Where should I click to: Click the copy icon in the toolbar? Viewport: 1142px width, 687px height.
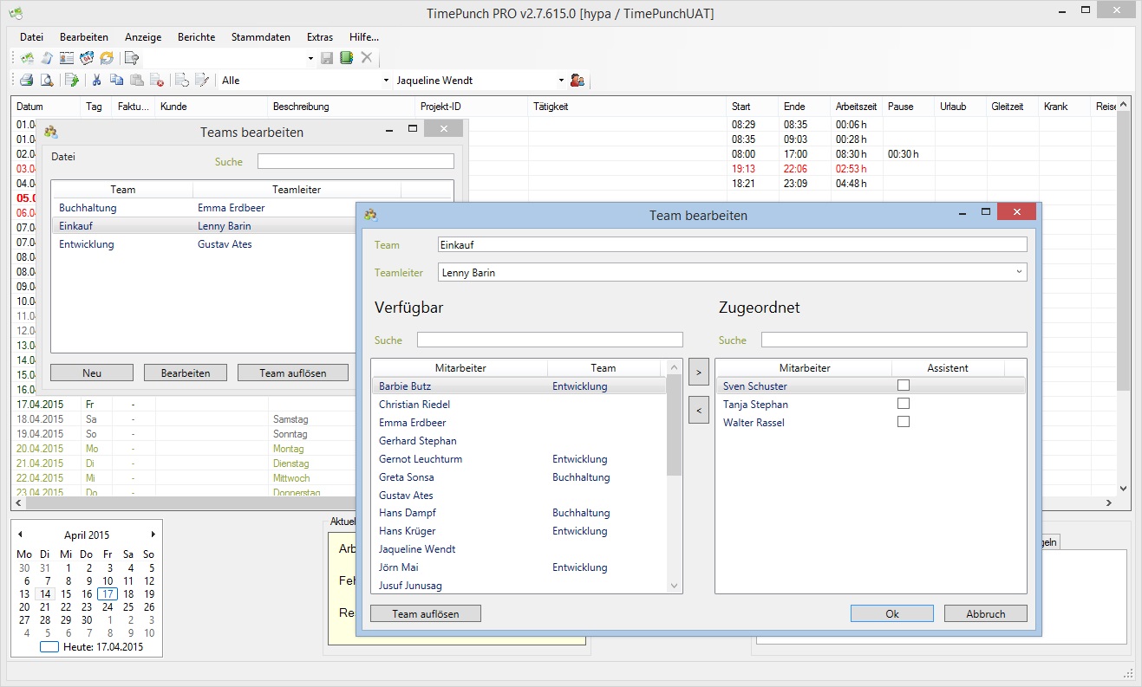[116, 81]
